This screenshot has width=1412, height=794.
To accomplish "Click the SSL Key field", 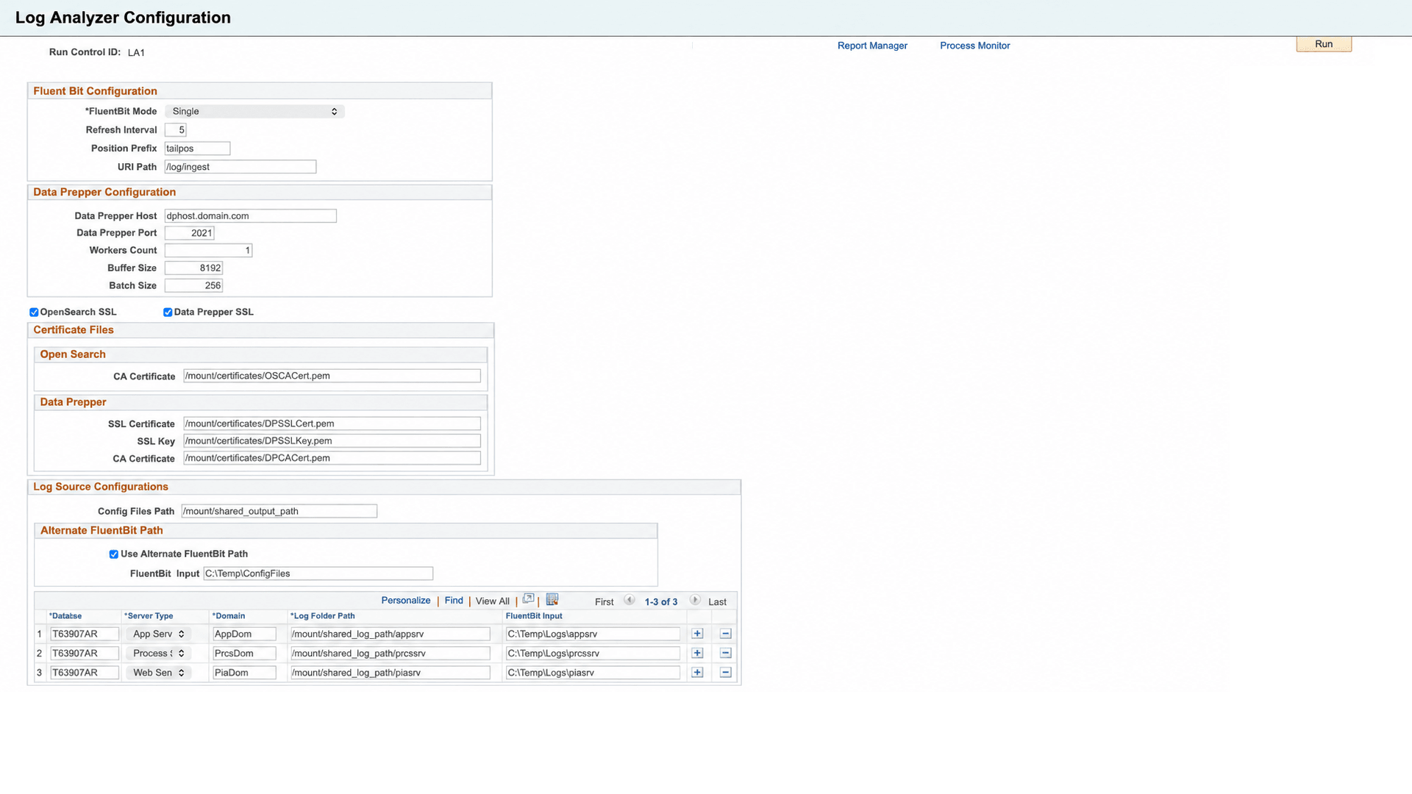I will [x=332, y=441].
